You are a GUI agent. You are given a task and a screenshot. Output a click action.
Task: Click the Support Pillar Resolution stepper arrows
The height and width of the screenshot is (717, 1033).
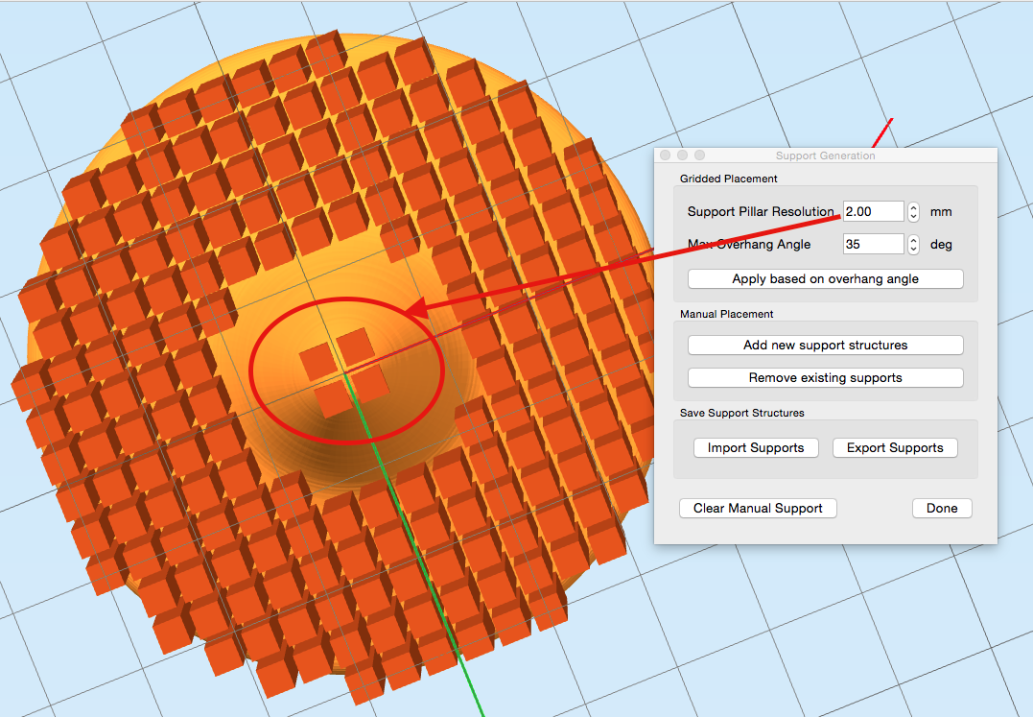click(913, 211)
